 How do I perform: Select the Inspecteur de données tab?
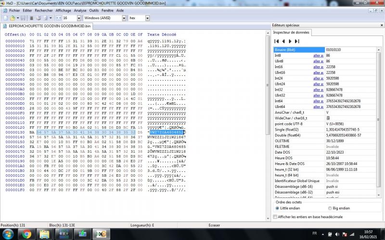[x=291, y=32]
